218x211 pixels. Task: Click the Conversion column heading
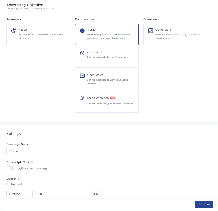(151, 19)
